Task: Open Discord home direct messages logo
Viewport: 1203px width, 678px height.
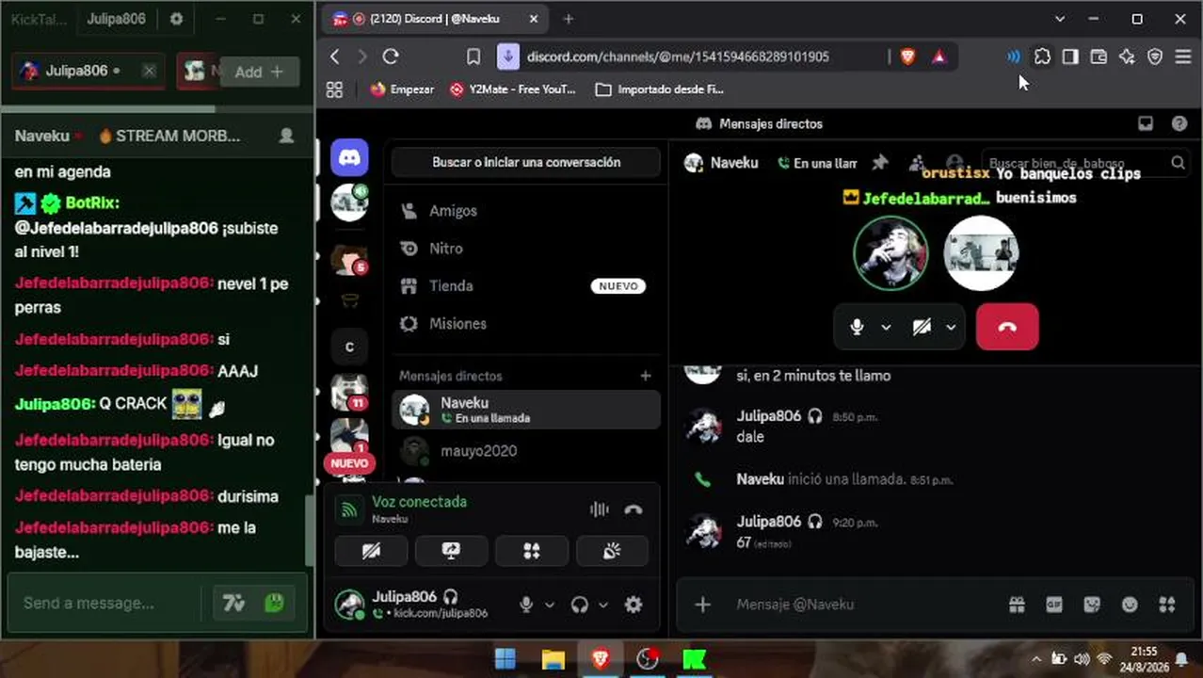Action: coord(350,157)
